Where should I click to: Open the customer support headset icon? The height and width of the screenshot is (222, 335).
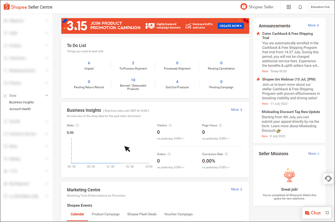[328, 178]
